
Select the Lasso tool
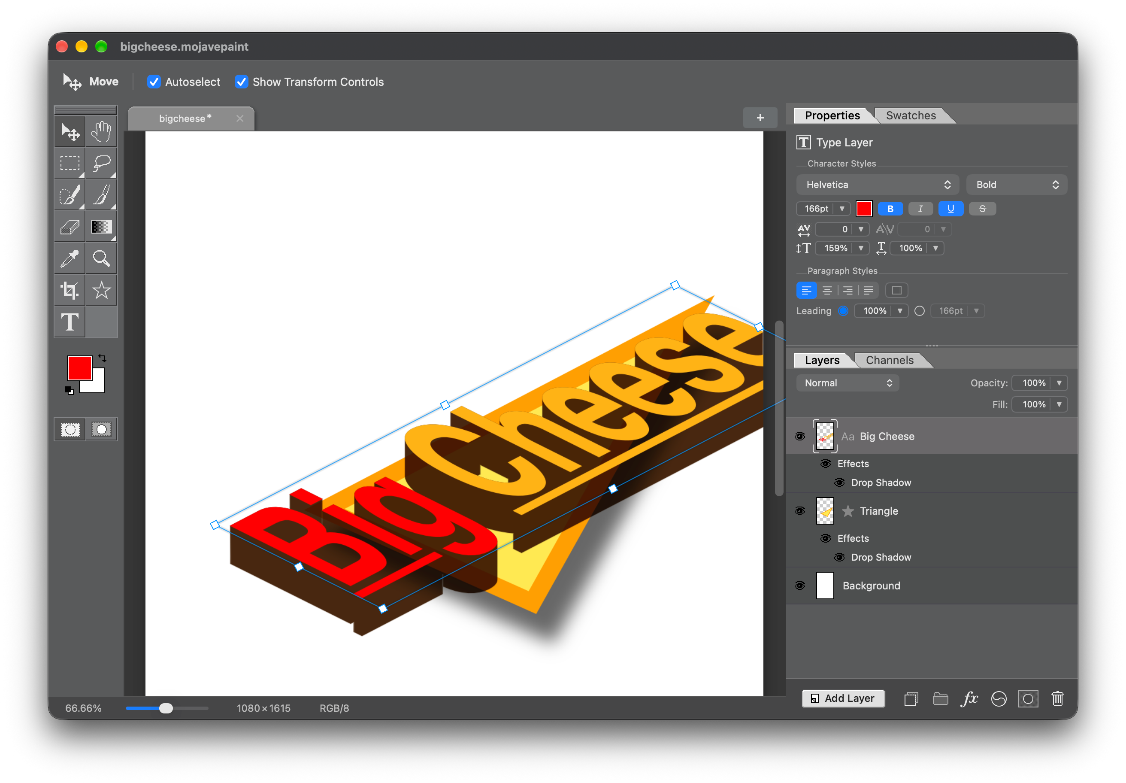(x=102, y=164)
